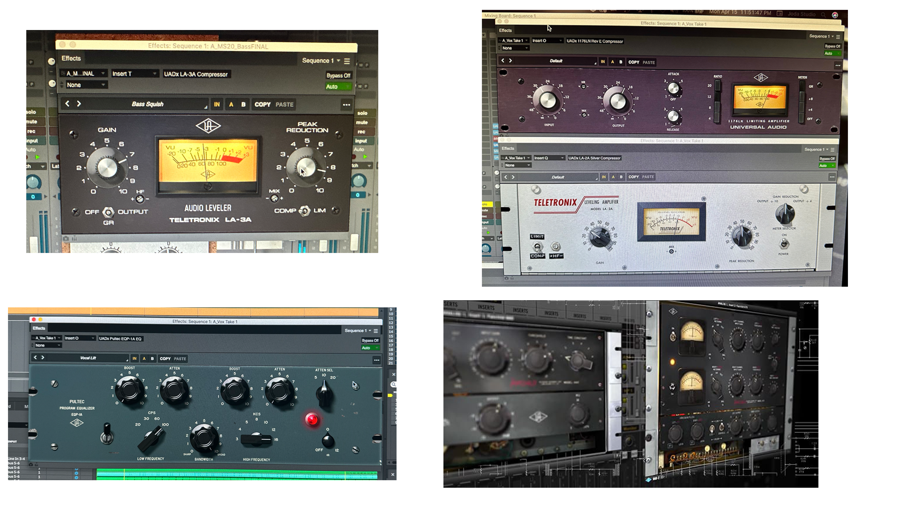Viewport: 900px width, 506px height.
Task: Click previous preset arrow beside Vocal Lift
Action: [x=35, y=357]
